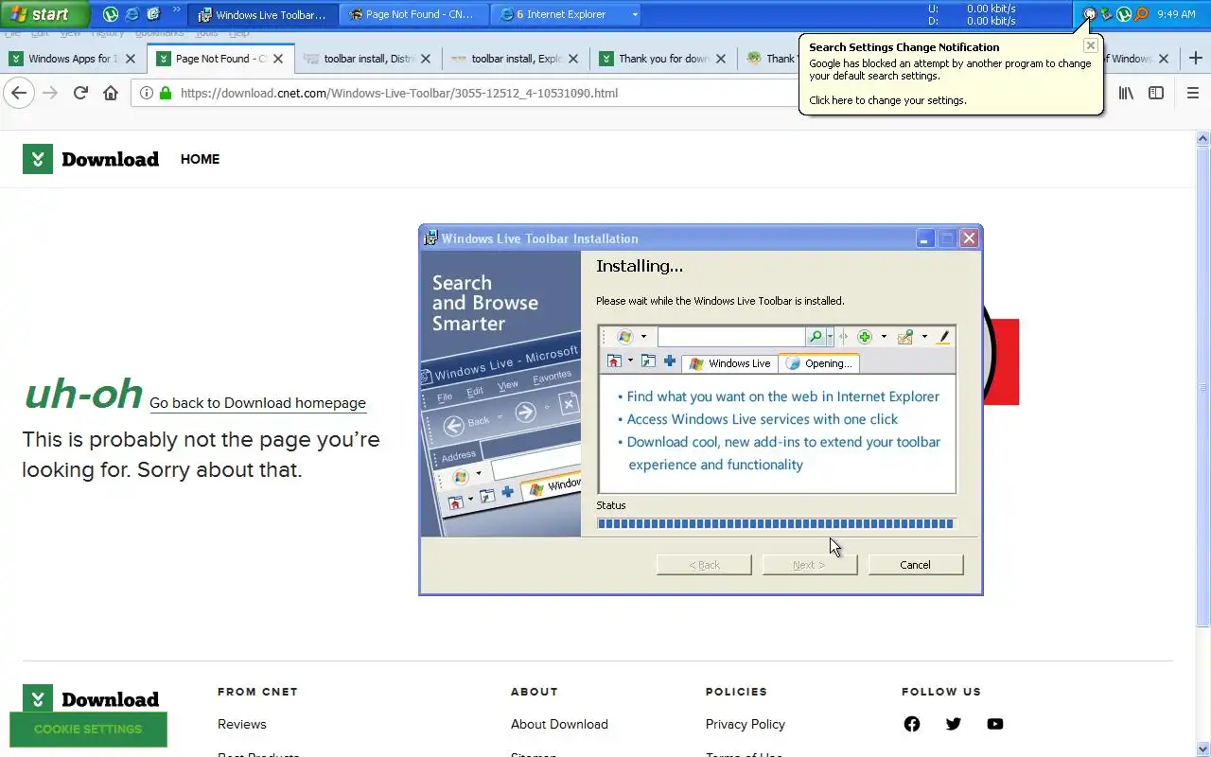Open the 6 Internet Explorer taskbar group
This screenshot has width=1211, height=757.
click(566, 14)
